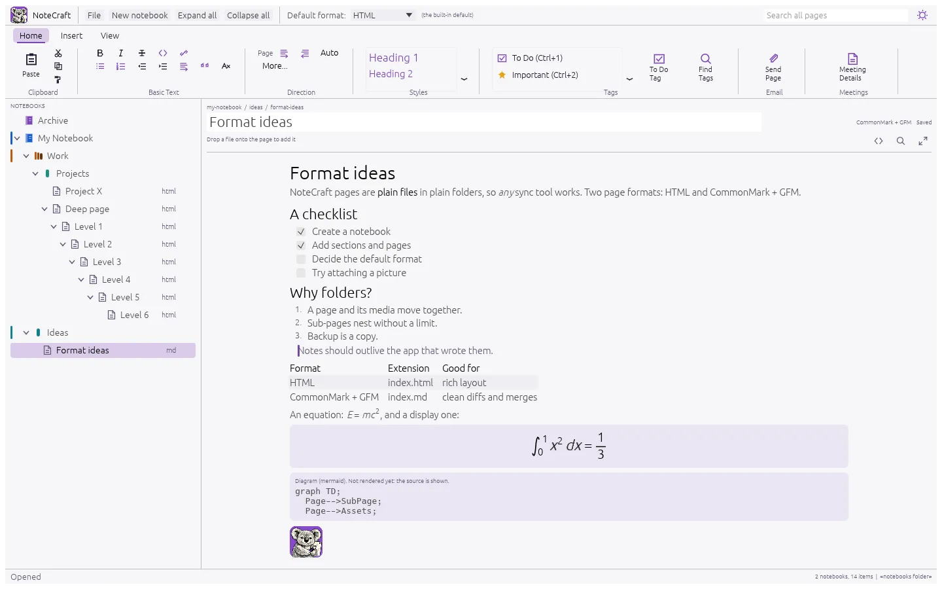The height and width of the screenshot is (589, 942).
Task: Click the Format Painter brush icon
Action: point(58,79)
